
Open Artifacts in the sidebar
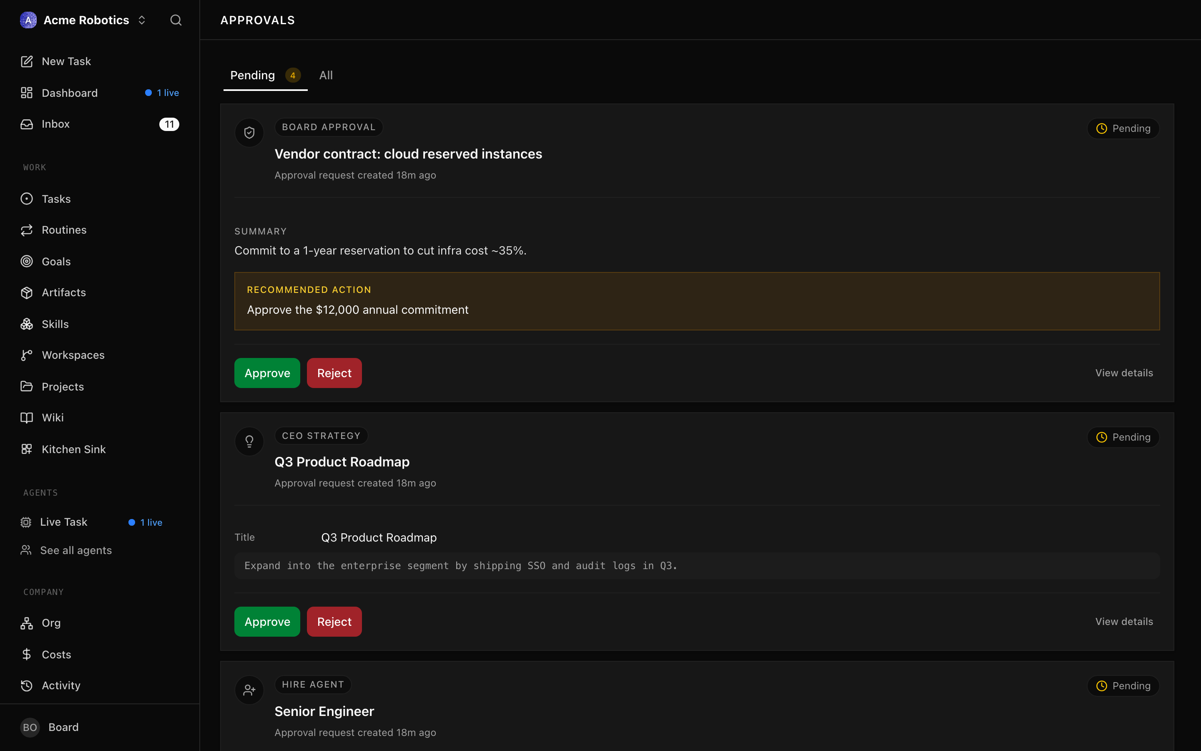pos(100,292)
